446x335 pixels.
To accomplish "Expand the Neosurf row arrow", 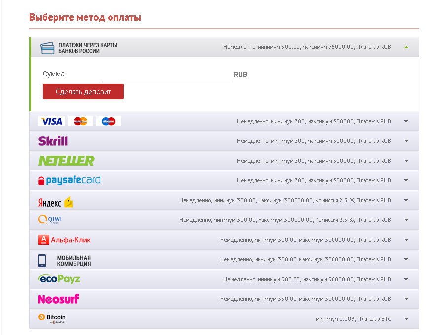I will coord(406,299).
